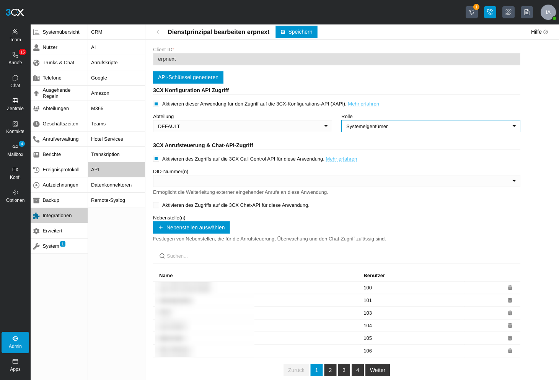The width and height of the screenshot is (559, 380).
Task: Open the Anrufe call history
Action: tap(15, 58)
